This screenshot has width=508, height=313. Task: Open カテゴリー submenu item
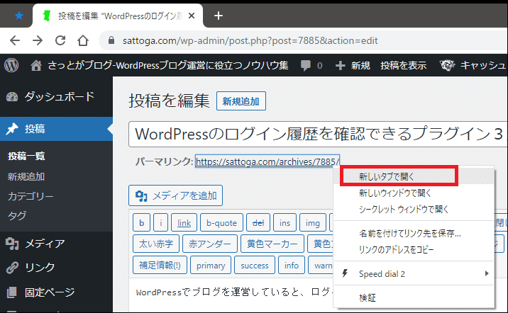[31, 196]
